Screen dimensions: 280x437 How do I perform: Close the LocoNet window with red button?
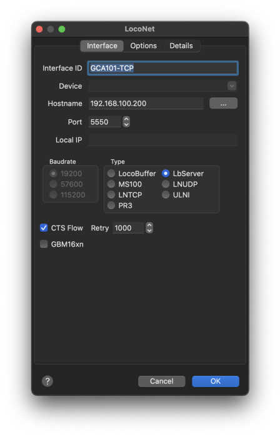(39, 29)
